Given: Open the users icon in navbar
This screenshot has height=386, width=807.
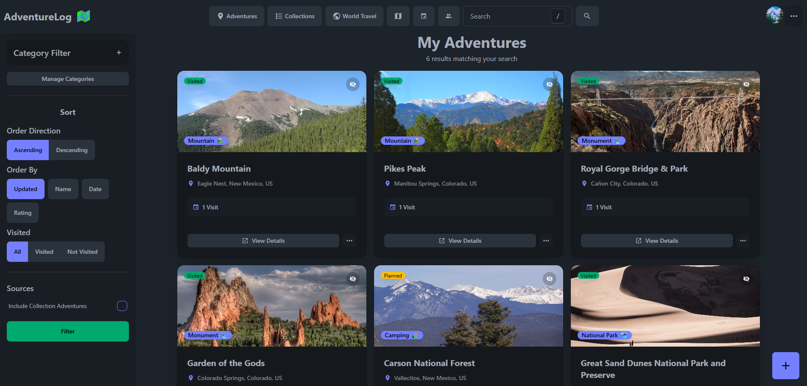Looking at the screenshot, I should click(x=448, y=16).
